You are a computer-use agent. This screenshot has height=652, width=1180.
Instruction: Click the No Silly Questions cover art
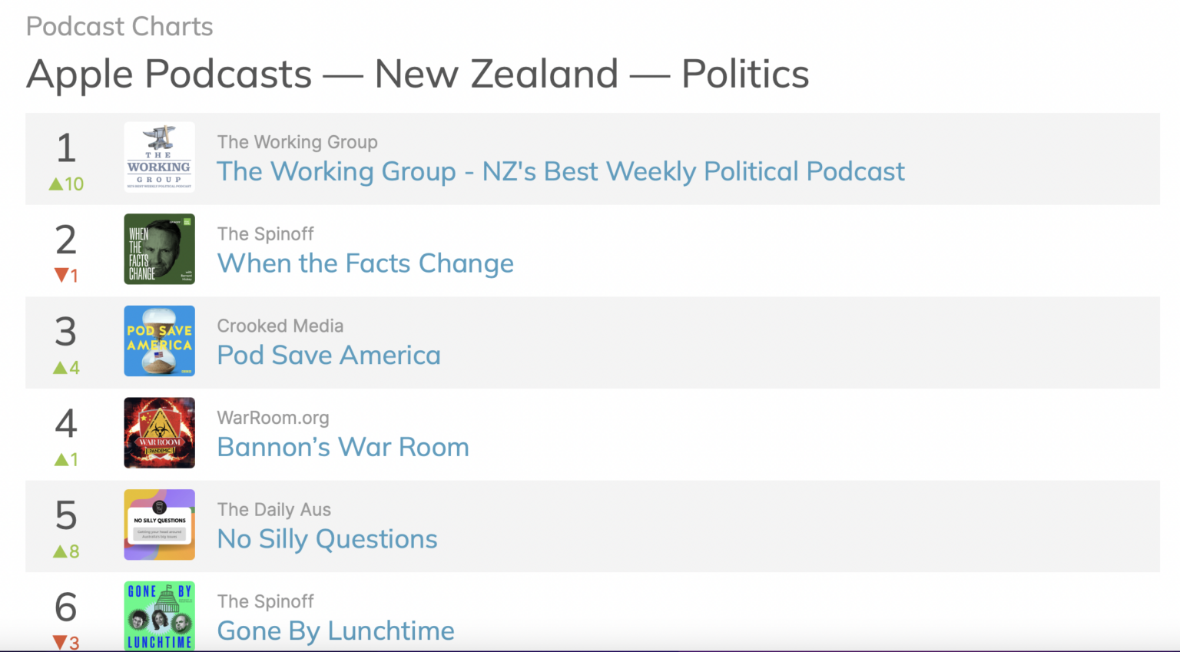pyautogui.click(x=159, y=525)
